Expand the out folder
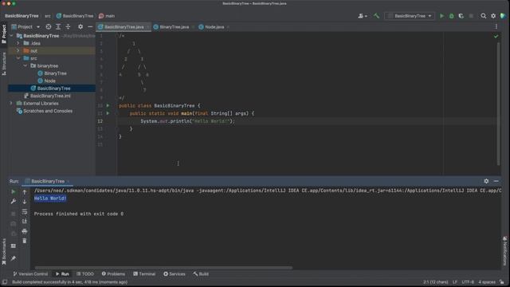This screenshot has width=510, height=287. click(x=18, y=51)
